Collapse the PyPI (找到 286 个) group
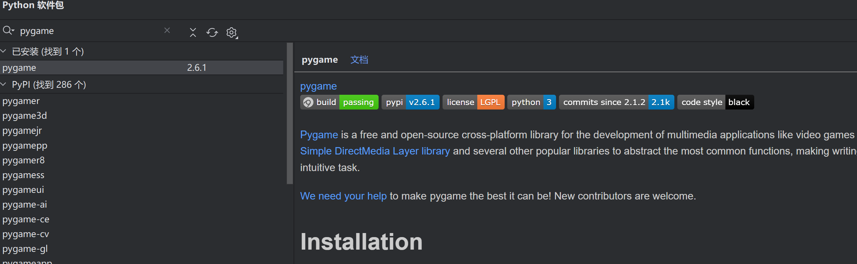The image size is (857, 264). coord(4,84)
